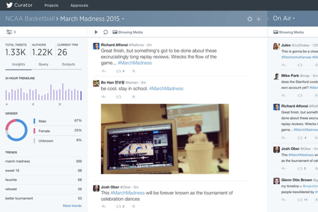The image size is (318, 212).
Task: Switch to the Insights tab
Action: 18,64
